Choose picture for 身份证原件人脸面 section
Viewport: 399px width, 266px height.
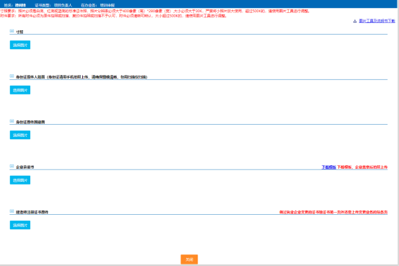click(x=20, y=90)
